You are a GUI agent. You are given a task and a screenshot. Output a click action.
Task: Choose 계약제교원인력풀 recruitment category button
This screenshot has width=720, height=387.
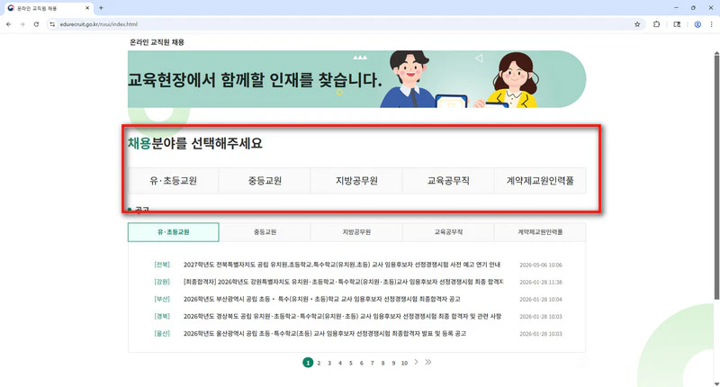coord(540,180)
